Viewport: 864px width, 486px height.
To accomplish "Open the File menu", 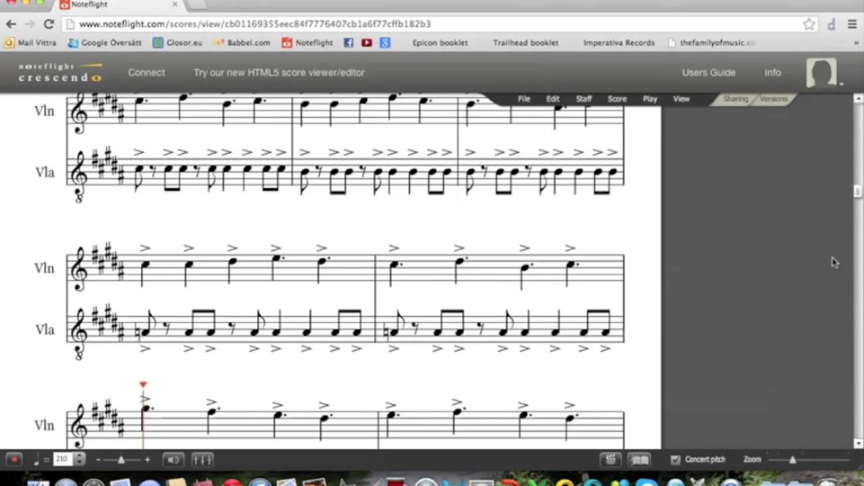I will coord(524,99).
